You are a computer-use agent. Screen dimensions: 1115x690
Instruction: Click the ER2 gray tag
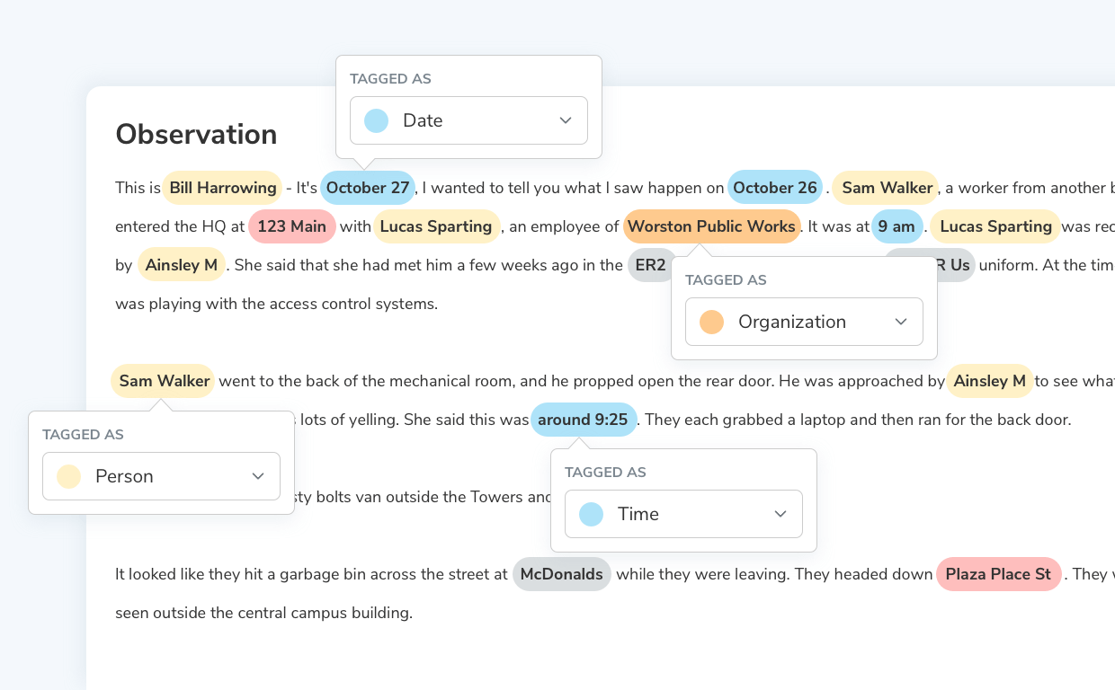click(650, 264)
